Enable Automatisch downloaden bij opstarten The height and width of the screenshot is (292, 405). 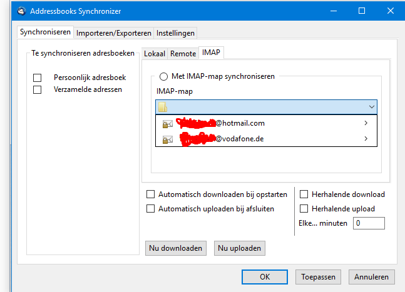[x=150, y=194]
